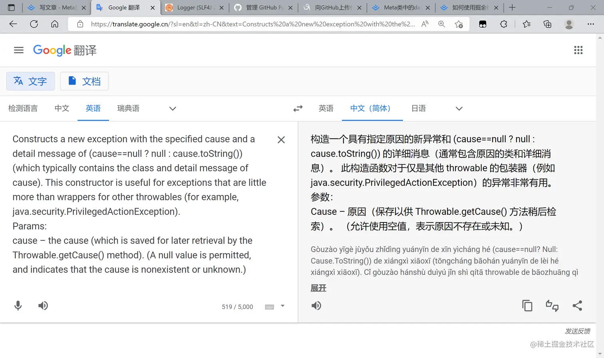Open the favorites list
This screenshot has height=358, width=604.
pyautogui.click(x=527, y=24)
